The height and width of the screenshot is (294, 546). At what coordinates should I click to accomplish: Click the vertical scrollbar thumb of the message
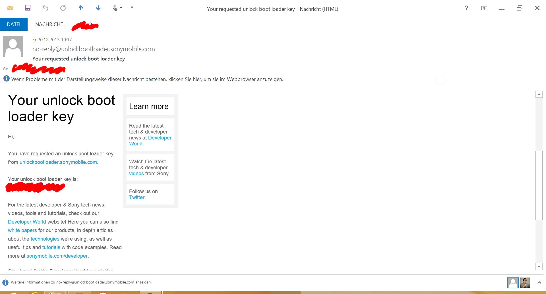tap(539, 185)
